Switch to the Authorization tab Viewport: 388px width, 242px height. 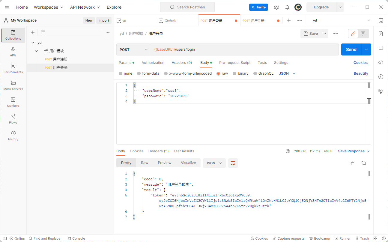tap(153, 63)
